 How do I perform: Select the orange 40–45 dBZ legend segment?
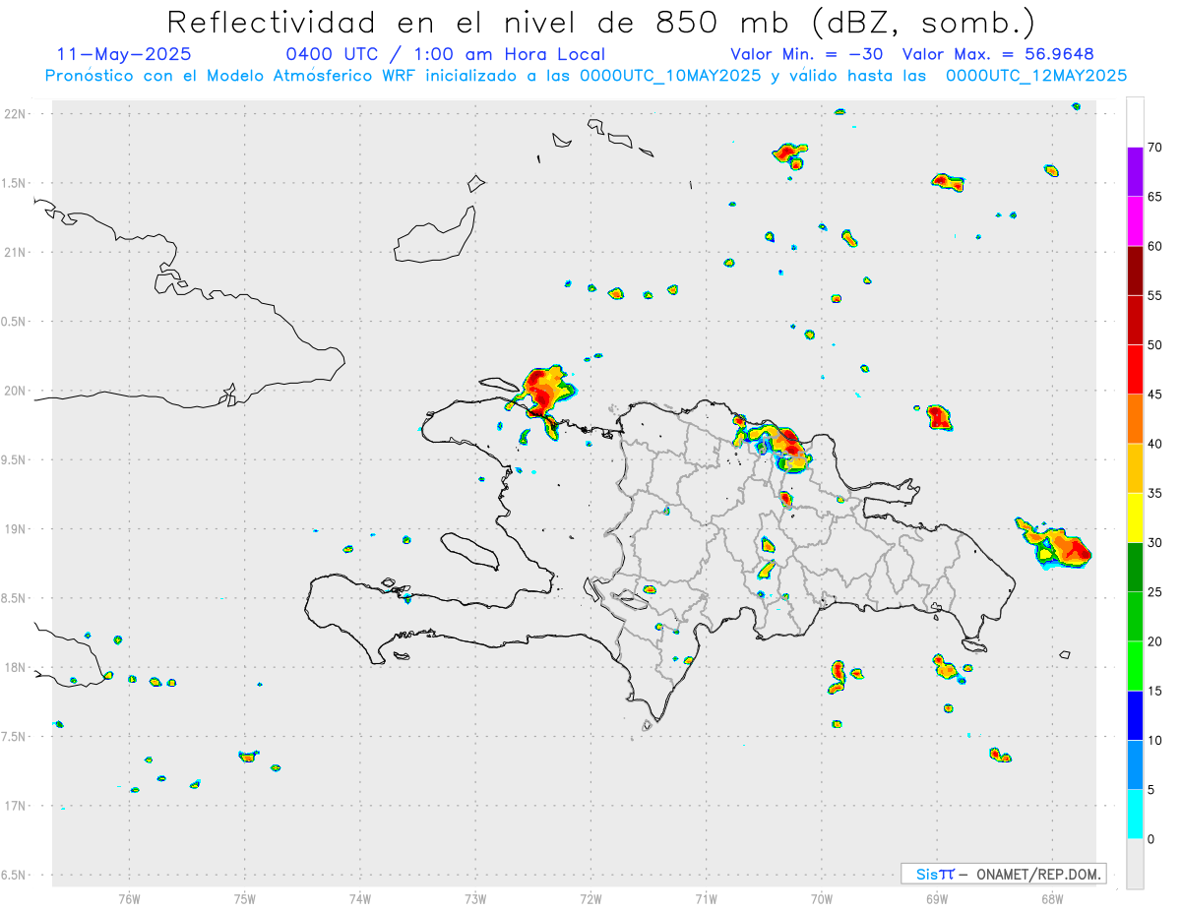pyautogui.click(x=1135, y=419)
